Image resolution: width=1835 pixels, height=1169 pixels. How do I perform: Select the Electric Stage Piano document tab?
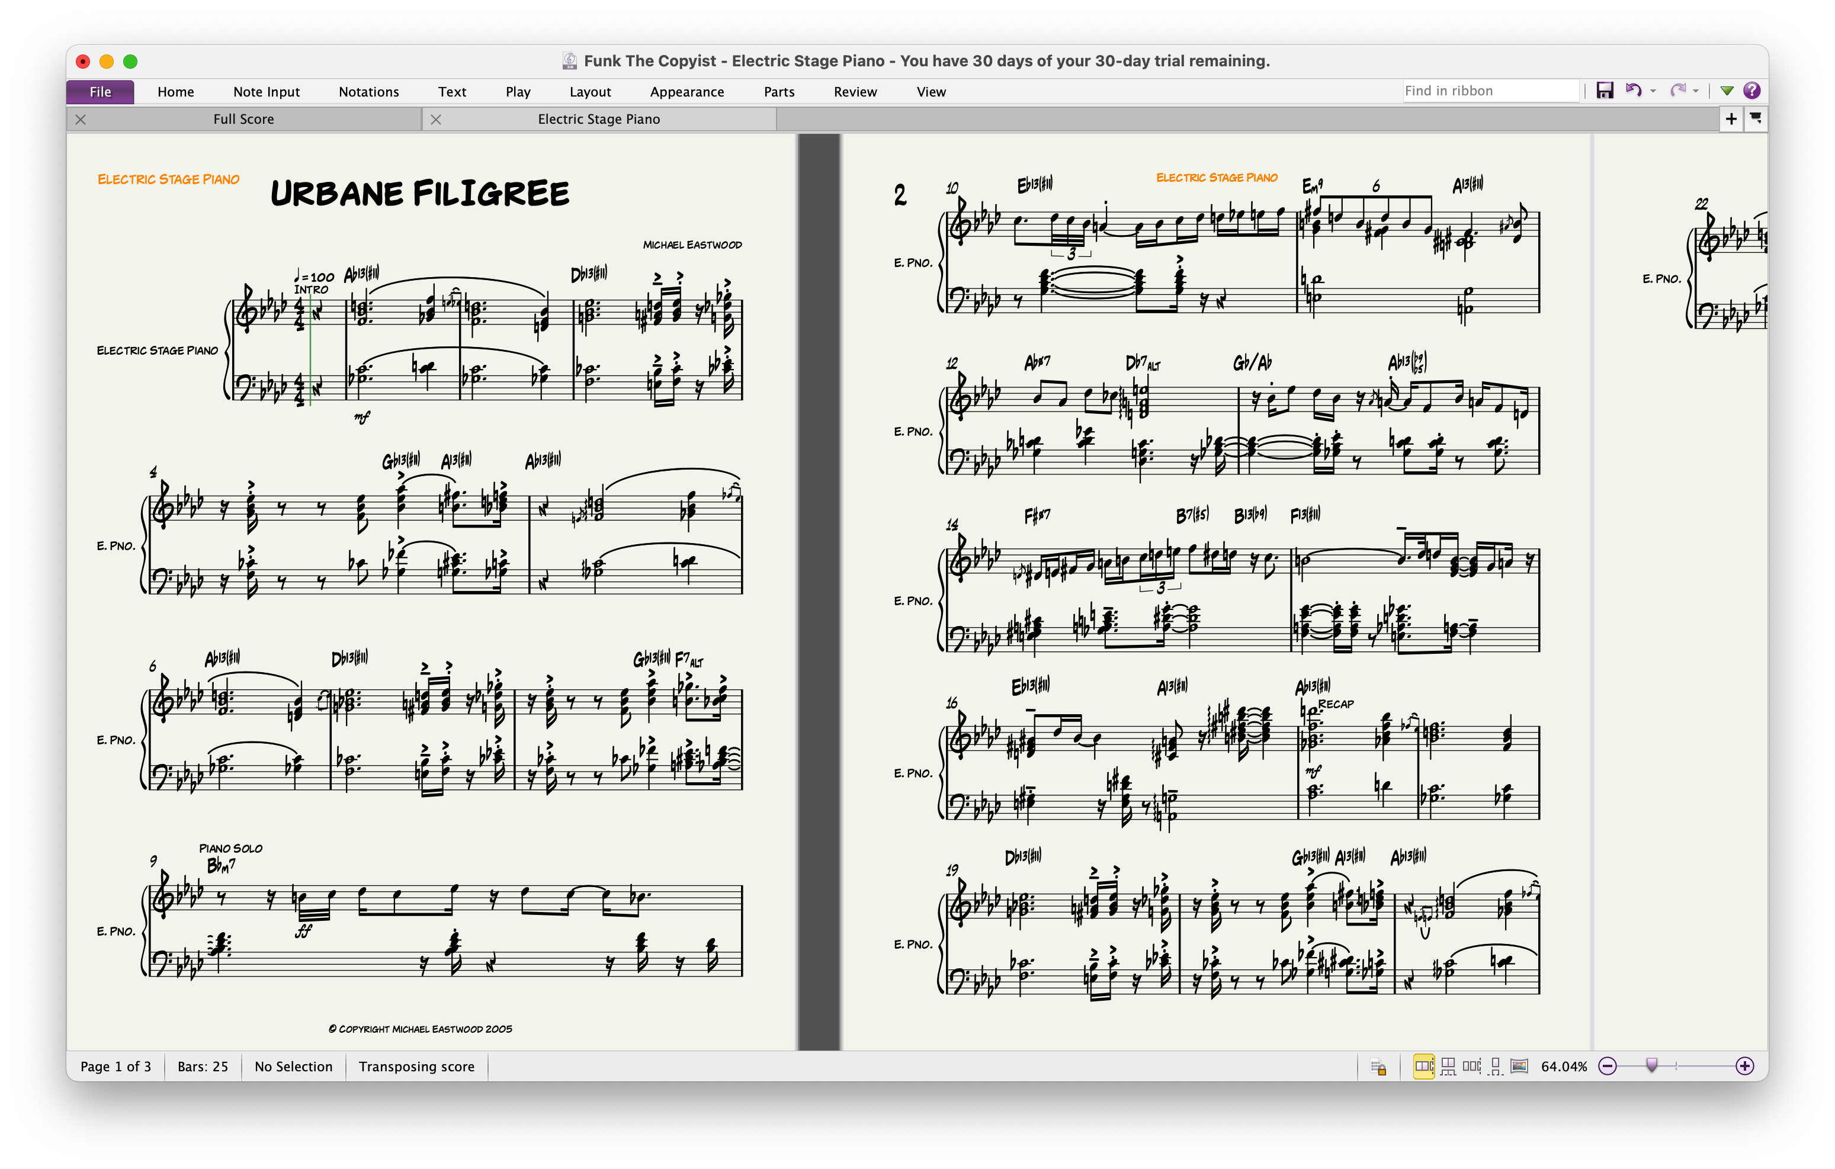pos(599,119)
